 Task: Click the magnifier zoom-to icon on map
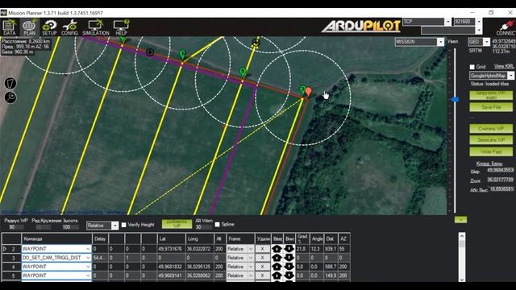[10, 97]
